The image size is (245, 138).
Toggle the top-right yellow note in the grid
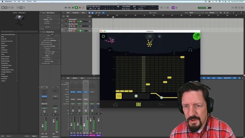[x=182, y=57]
